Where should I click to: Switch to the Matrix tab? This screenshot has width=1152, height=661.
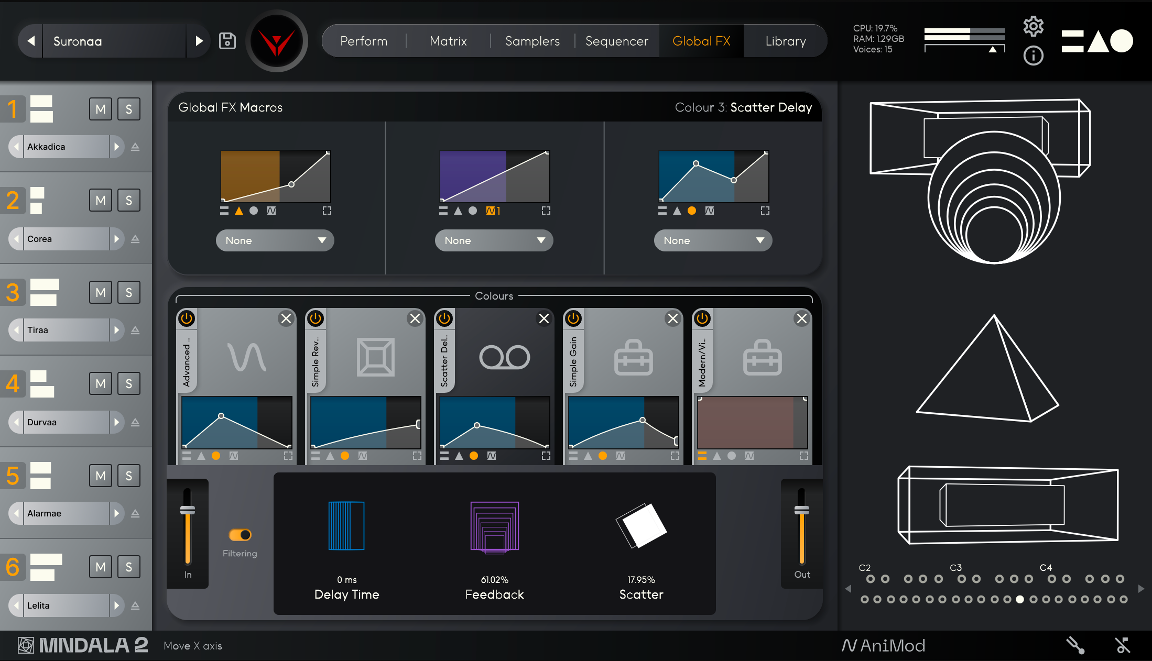tap(448, 41)
